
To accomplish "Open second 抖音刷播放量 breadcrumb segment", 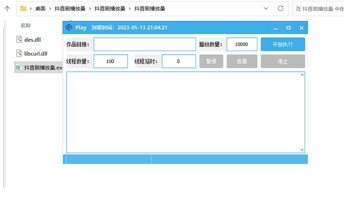I will [x=110, y=9].
